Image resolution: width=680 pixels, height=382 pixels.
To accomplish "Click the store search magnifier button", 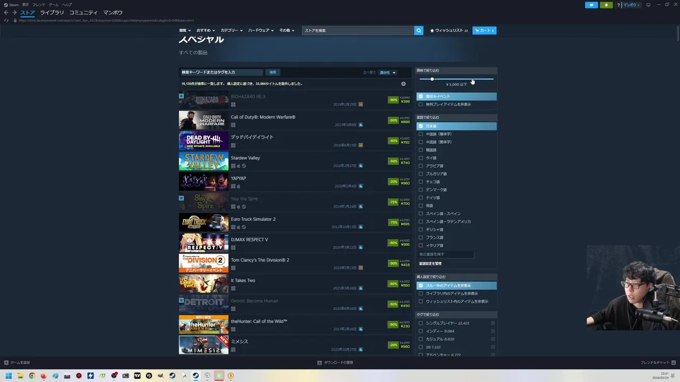I will 419,31.
